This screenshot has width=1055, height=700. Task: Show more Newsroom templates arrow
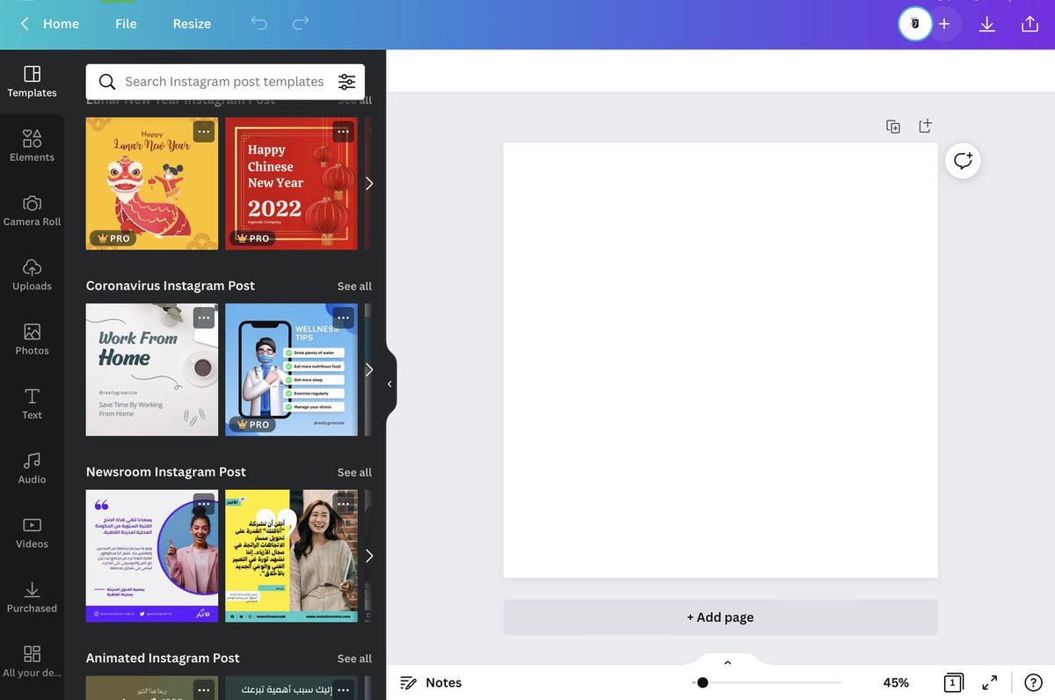coord(369,556)
